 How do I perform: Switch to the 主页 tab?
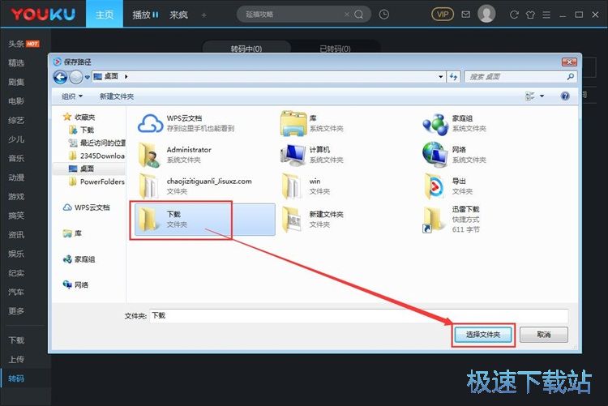(x=105, y=15)
